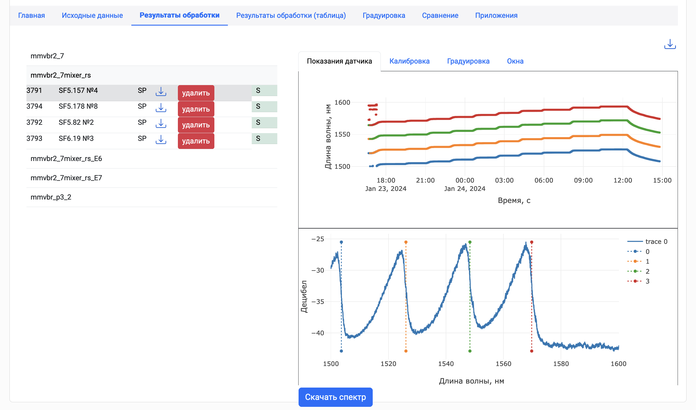Toggle legend entry 2 green dotted marker

[x=639, y=271]
